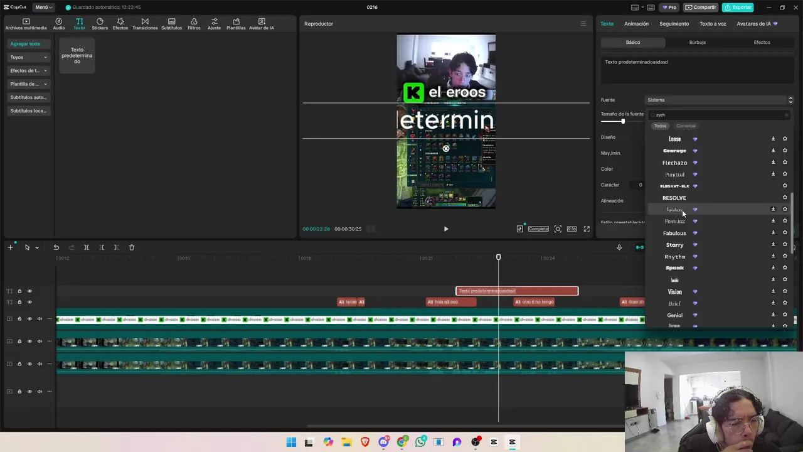Favorite the RESOLVE font with star

point(785,197)
